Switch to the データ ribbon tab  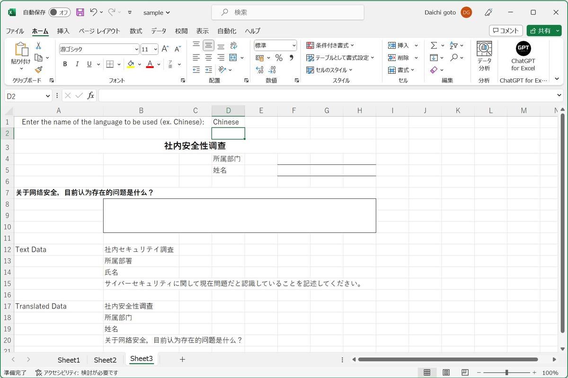click(159, 31)
